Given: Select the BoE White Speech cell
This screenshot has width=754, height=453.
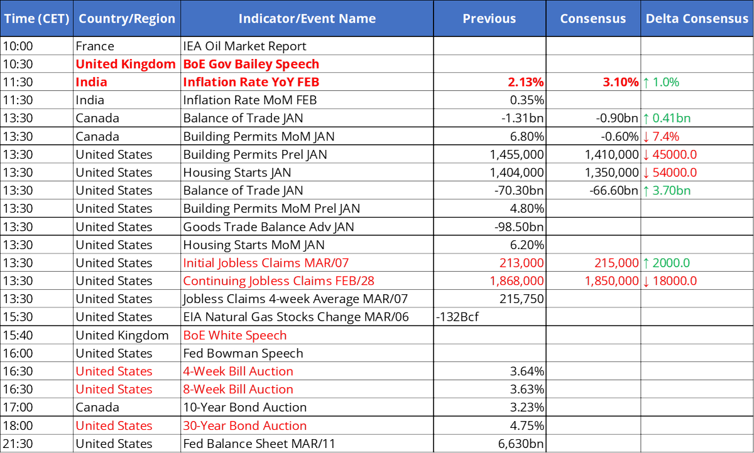Looking at the screenshot, I should tap(307, 335).
